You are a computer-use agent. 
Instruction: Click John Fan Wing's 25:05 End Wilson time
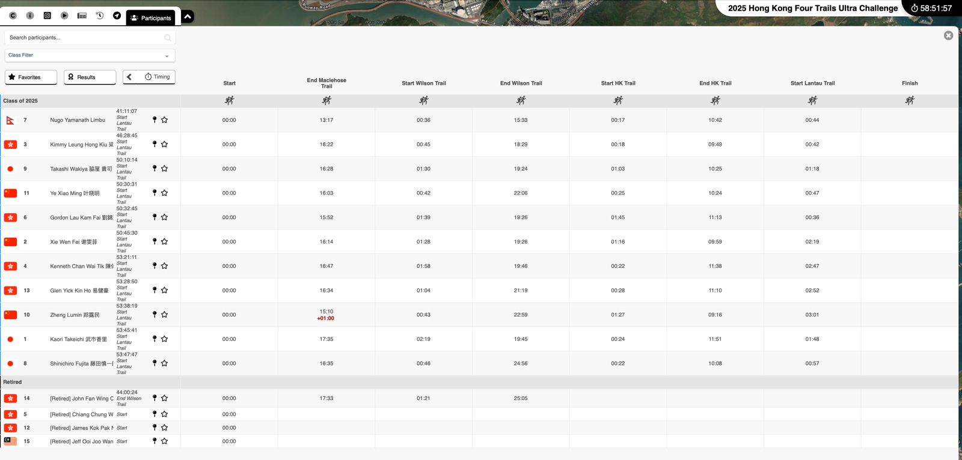pos(521,398)
